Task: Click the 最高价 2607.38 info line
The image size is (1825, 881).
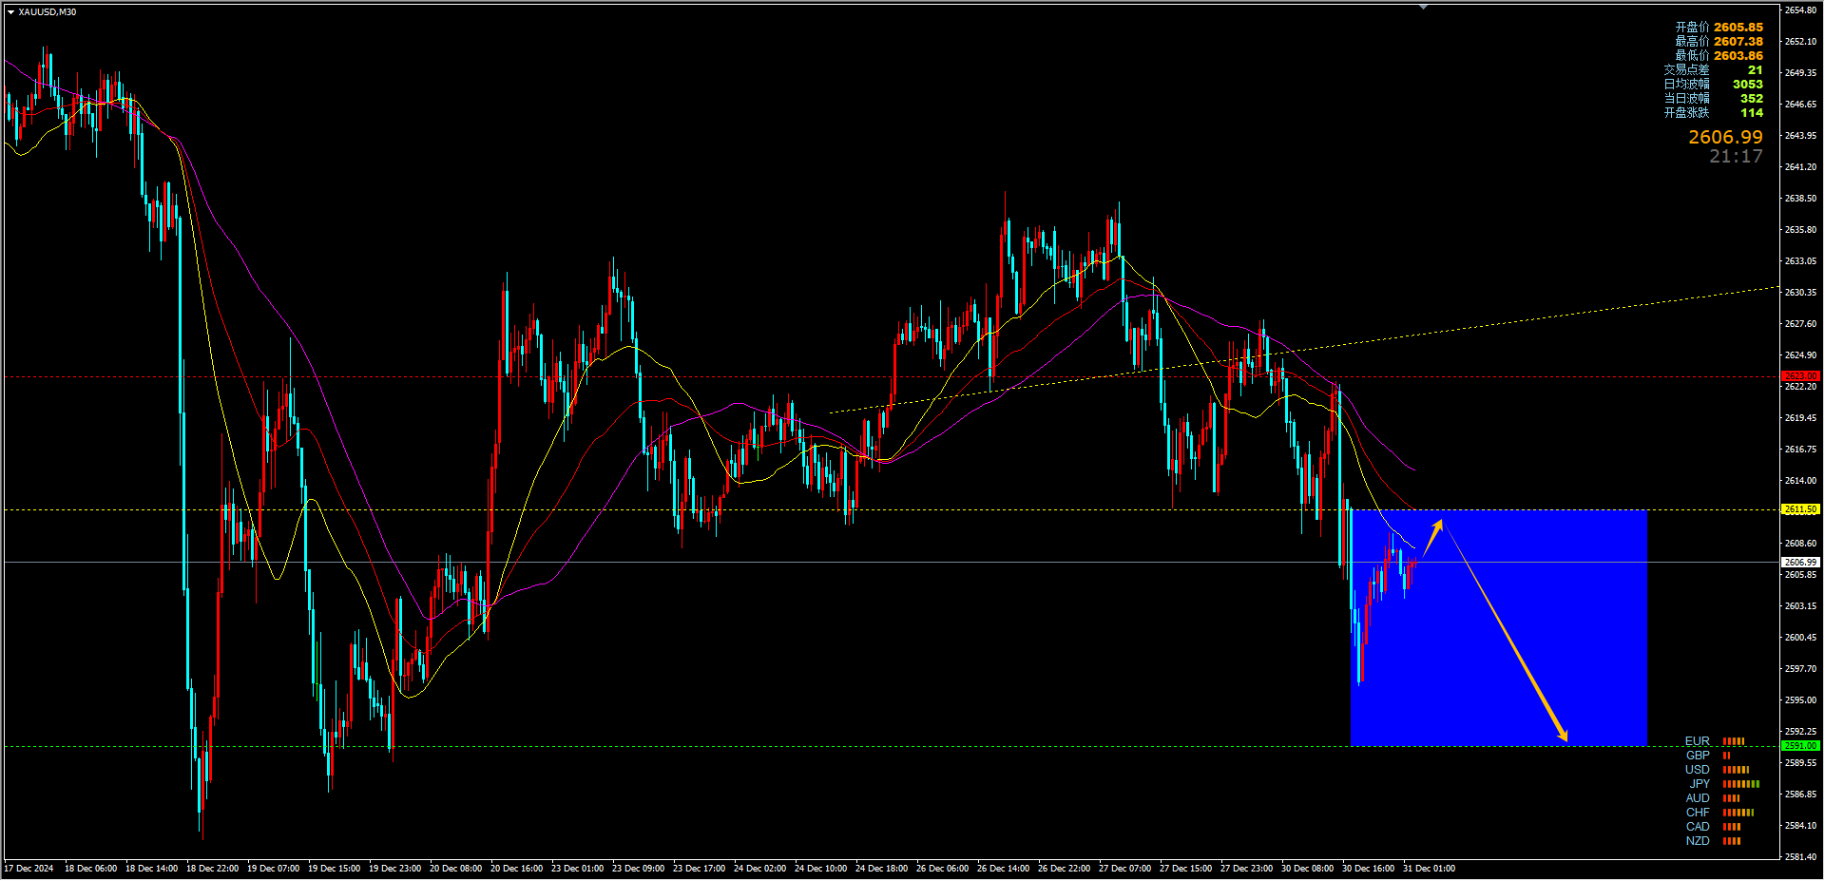Action: 1719,42
